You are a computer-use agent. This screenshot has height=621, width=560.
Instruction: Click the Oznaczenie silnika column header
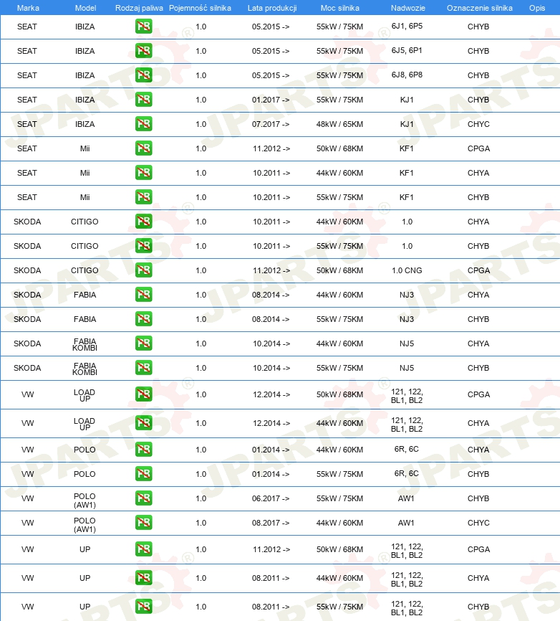coord(480,8)
